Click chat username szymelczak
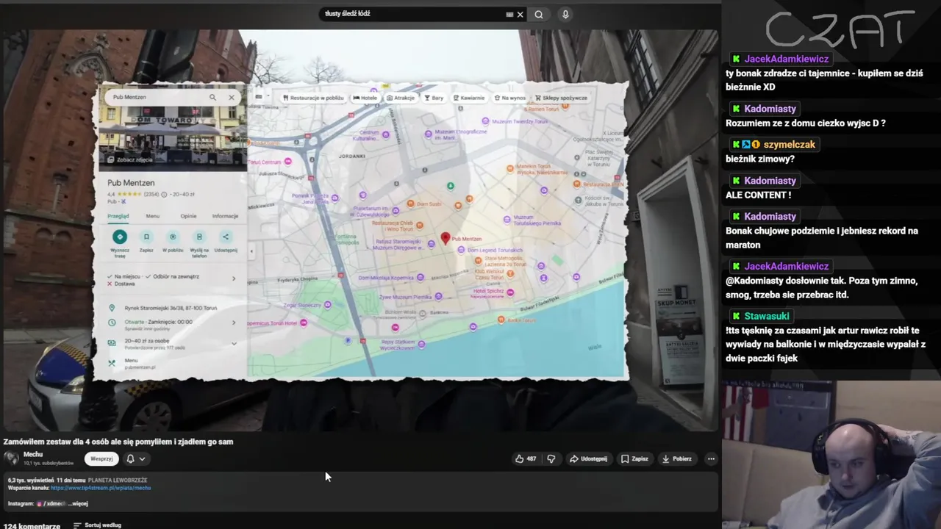This screenshot has height=529, width=941. [x=789, y=145]
